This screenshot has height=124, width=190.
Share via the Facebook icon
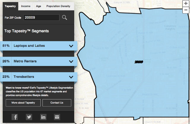click(x=15, y=117)
